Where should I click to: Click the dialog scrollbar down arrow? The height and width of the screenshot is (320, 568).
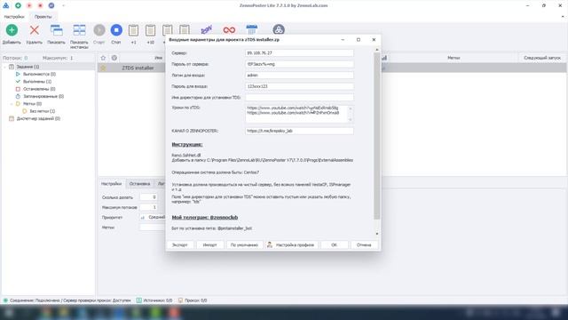pyautogui.click(x=376, y=234)
